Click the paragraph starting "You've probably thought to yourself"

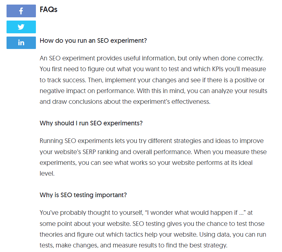click(x=152, y=229)
